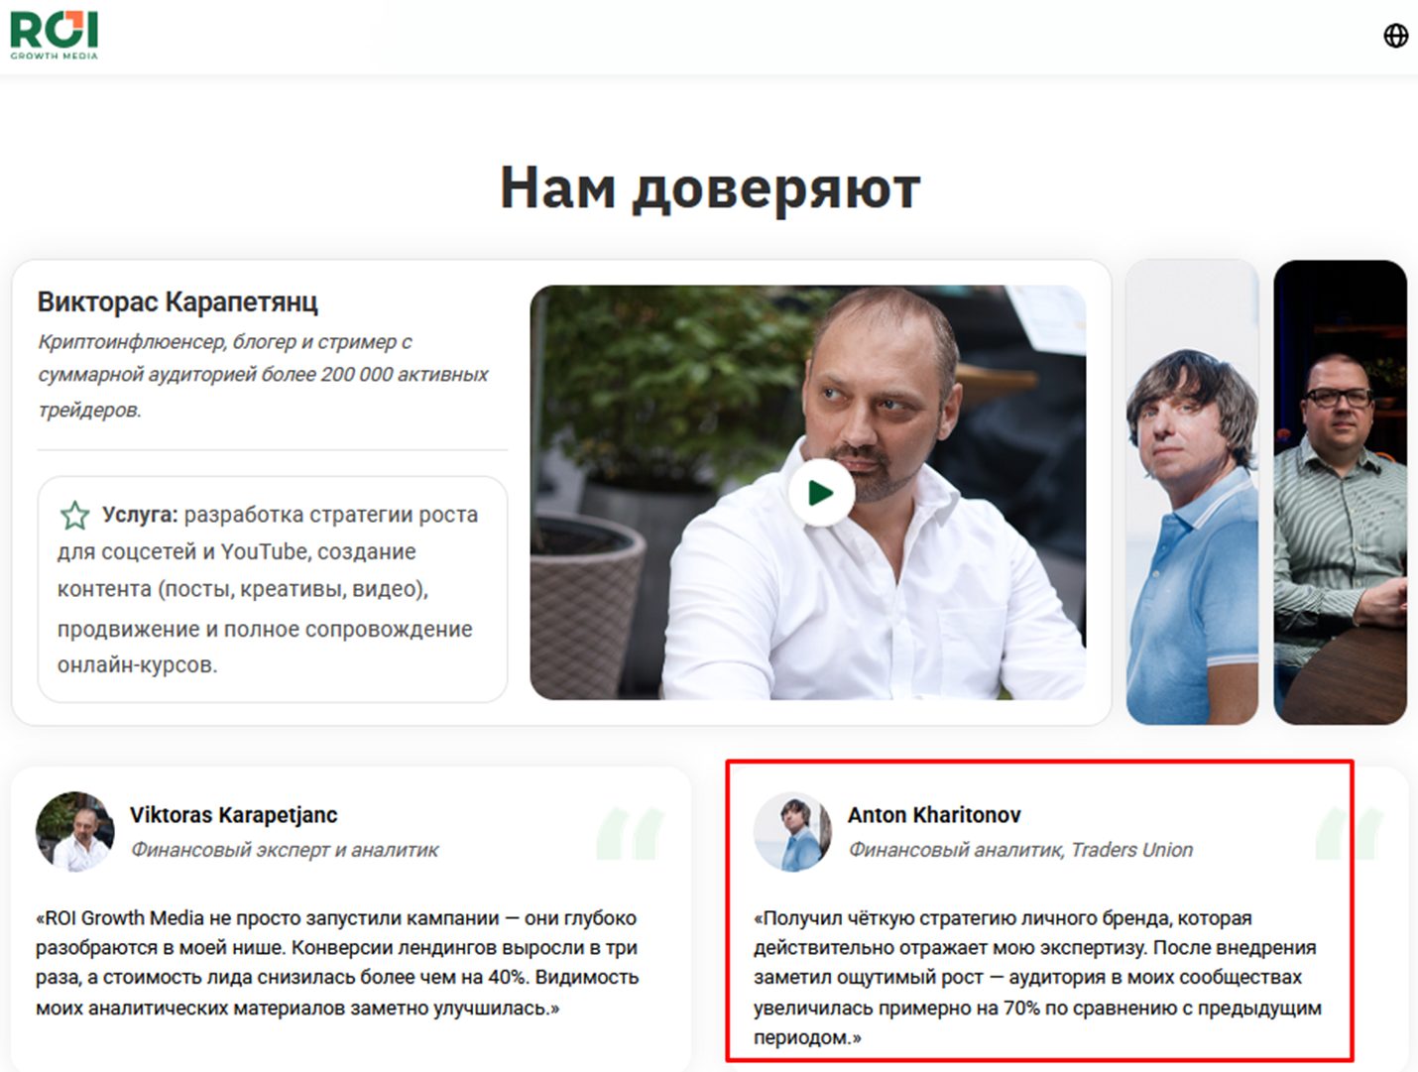Click the 'Услуга:' service description text
Screen dimensions: 1418x1072
[x=268, y=589]
